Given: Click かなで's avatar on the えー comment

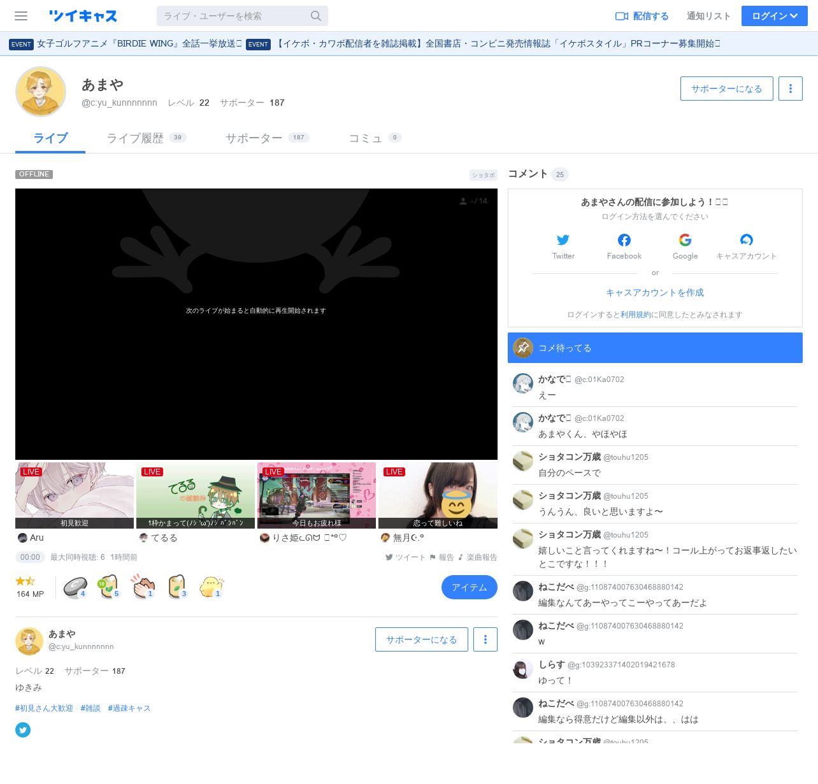Looking at the screenshot, I should pos(523,383).
